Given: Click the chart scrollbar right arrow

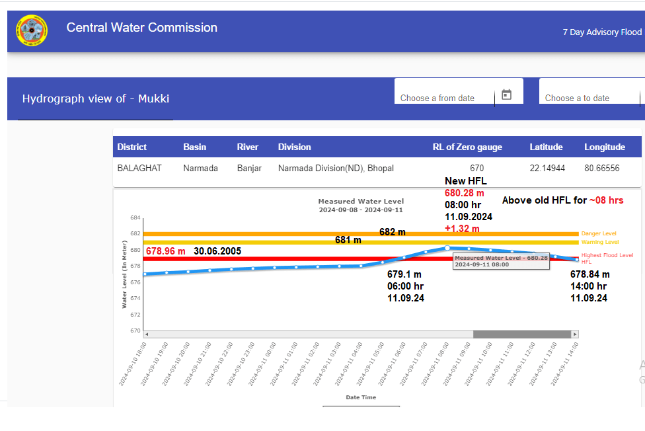Looking at the screenshot, I should click(x=576, y=334).
